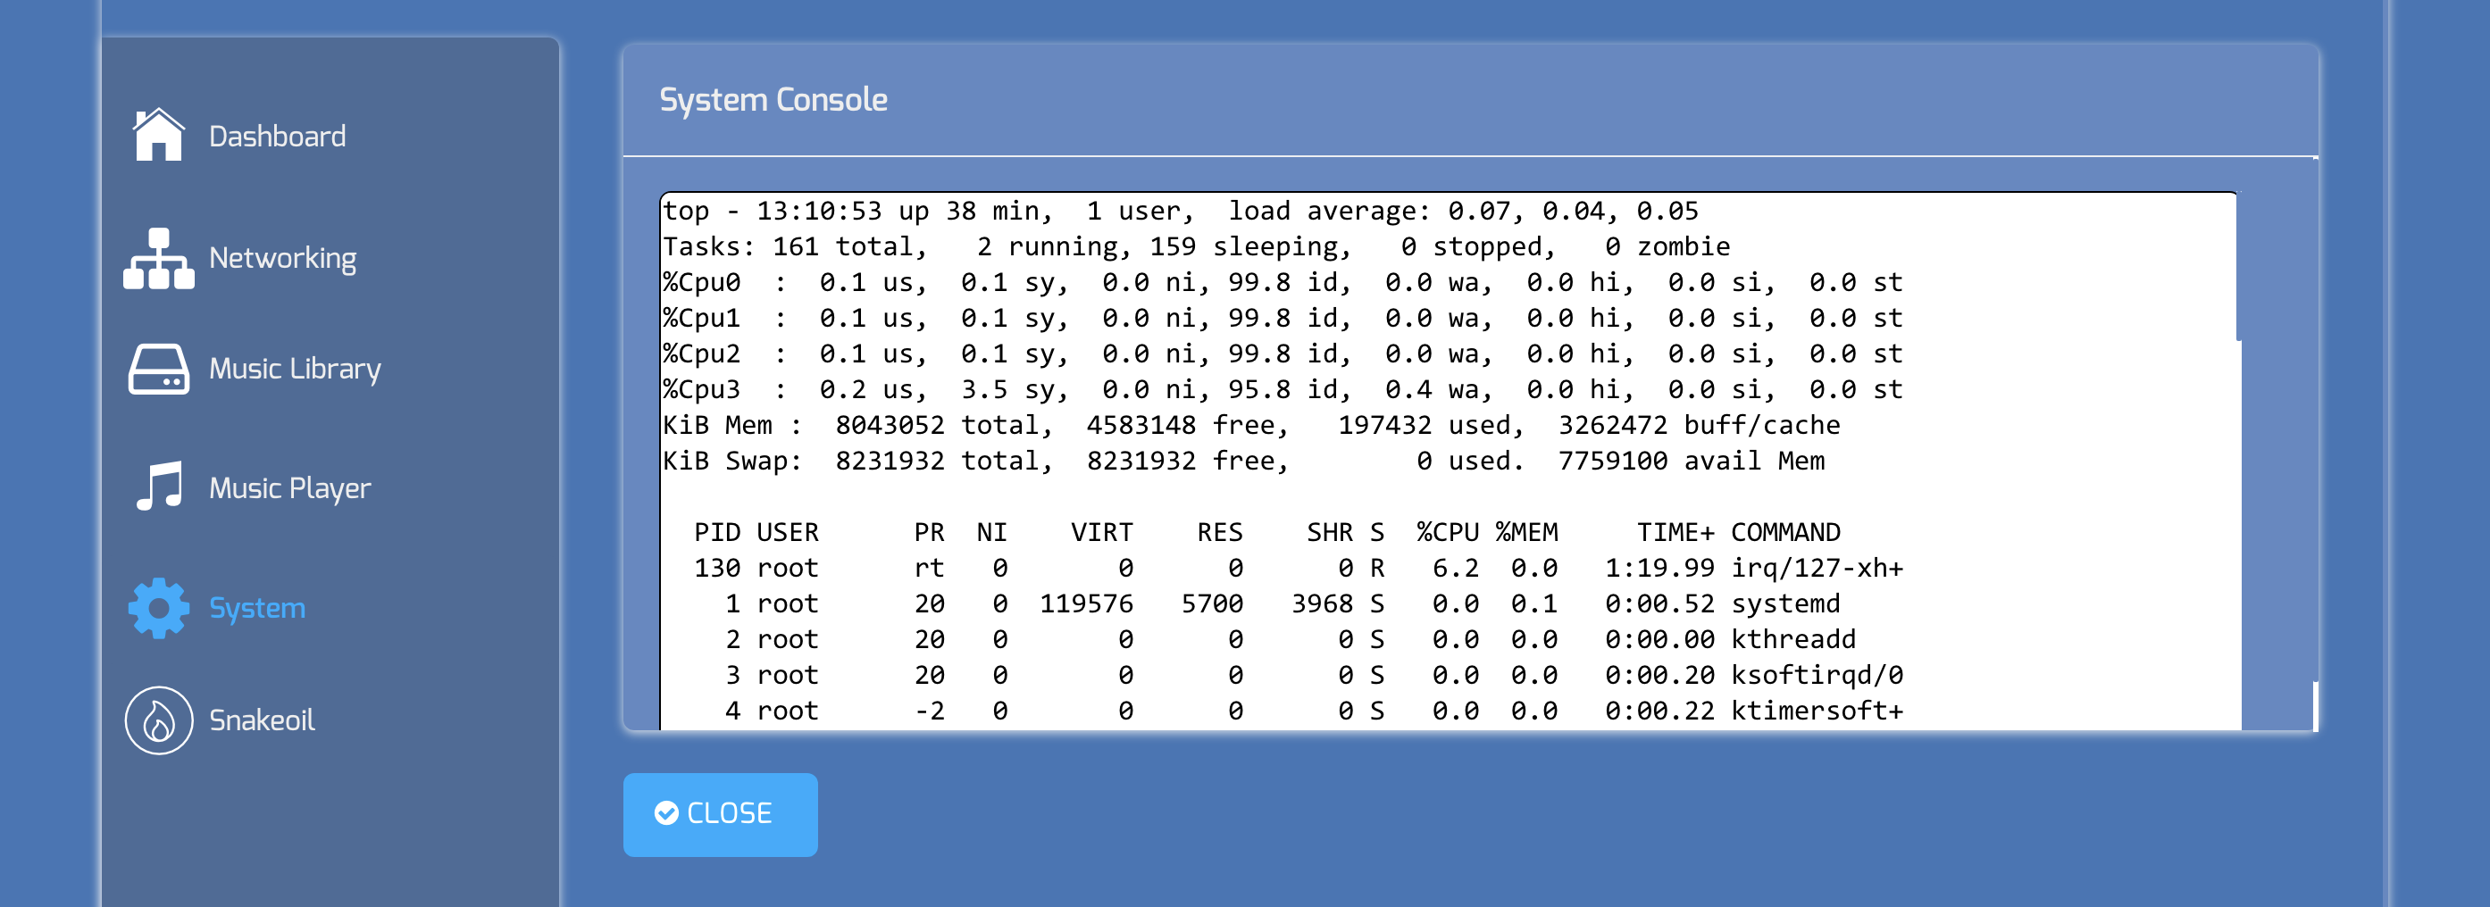The height and width of the screenshot is (907, 2490).
Task: Open the Dashboard menu item
Action: (x=277, y=137)
